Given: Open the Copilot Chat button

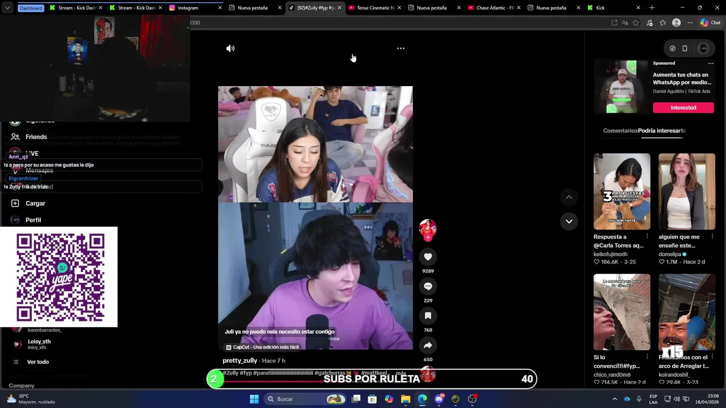Looking at the screenshot, I should [x=710, y=23].
